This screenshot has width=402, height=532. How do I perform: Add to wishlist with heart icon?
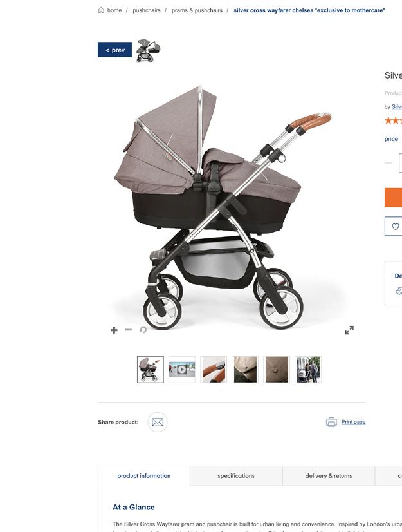click(395, 226)
